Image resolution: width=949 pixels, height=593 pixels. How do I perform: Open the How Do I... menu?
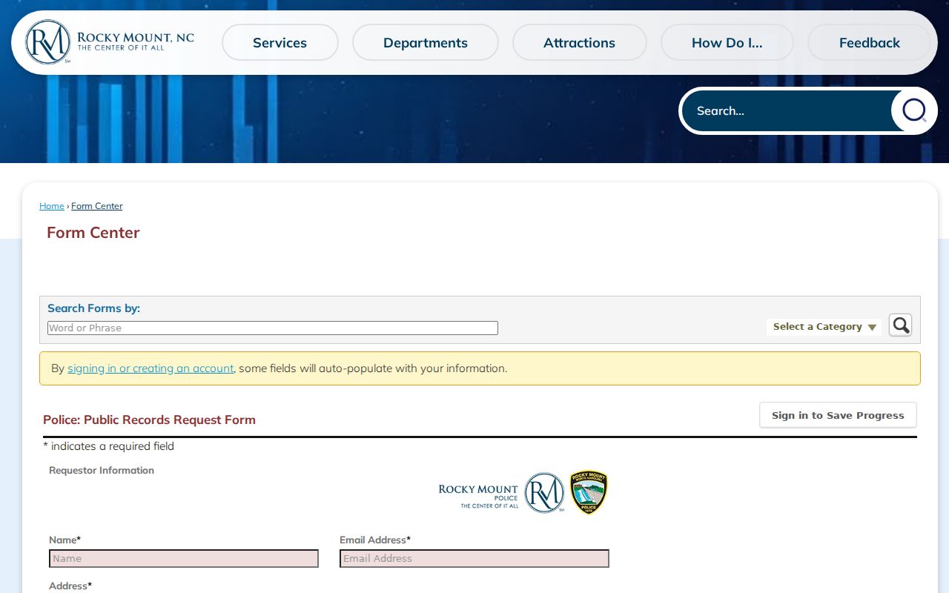click(x=727, y=43)
